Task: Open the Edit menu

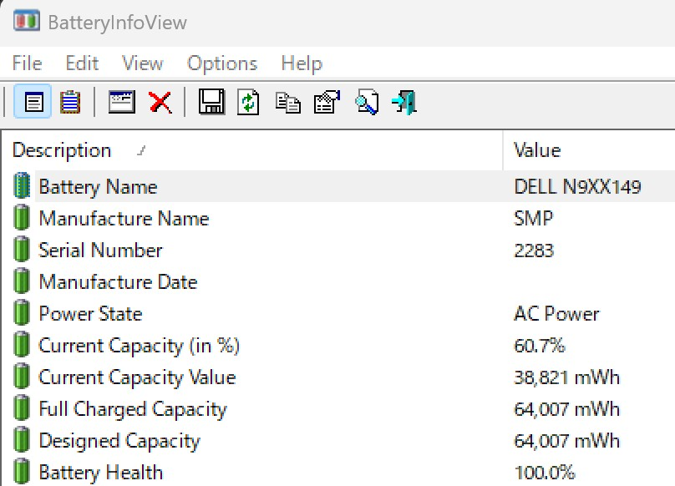Action: (x=82, y=63)
